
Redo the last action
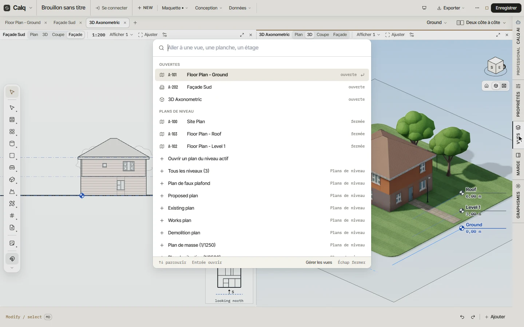[x=473, y=317]
